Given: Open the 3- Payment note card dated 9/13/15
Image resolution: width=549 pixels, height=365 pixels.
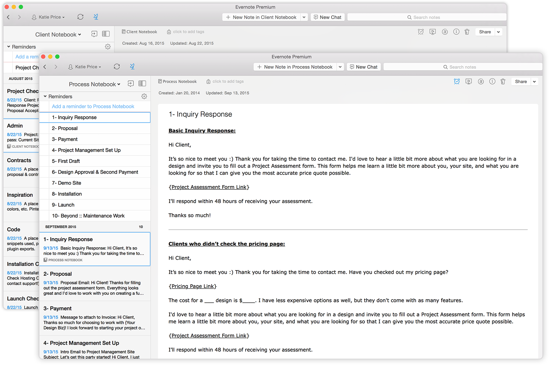Looking at the screenshot, I should (95, 318).
